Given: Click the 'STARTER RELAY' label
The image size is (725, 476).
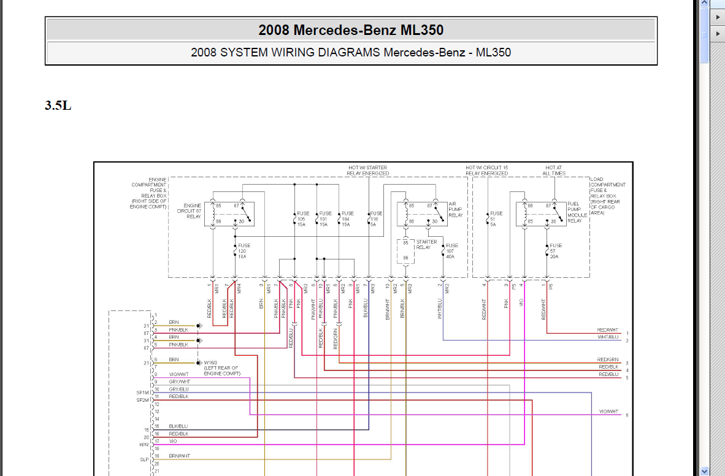Looking at the screenshot, I should (426, 244).
